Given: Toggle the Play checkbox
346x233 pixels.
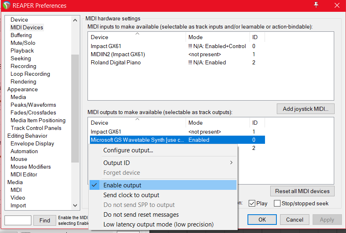Looking at the screenshot, I should click(252, 203).
